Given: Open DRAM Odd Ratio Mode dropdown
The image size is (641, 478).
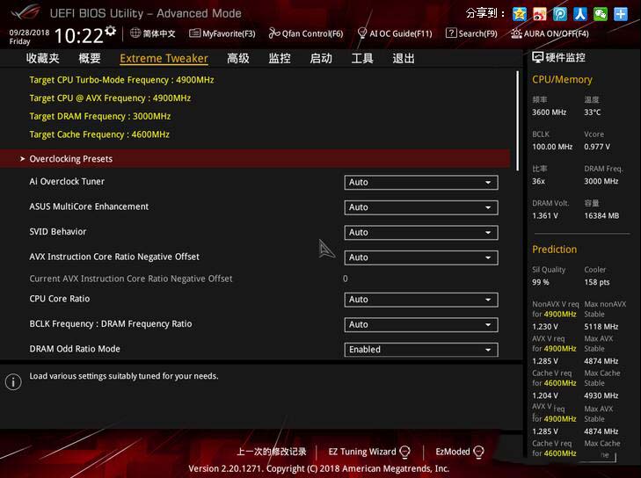Looking at the screenshot, I should [421, 350].
